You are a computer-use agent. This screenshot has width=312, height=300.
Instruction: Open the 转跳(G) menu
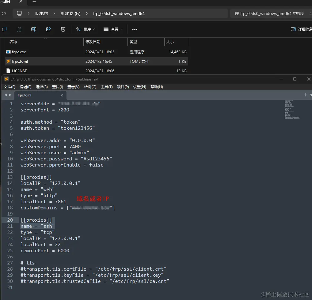(x=90, y=87)
